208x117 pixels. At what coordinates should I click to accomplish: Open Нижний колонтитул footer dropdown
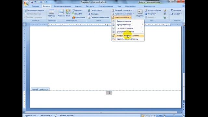point(123,14)
